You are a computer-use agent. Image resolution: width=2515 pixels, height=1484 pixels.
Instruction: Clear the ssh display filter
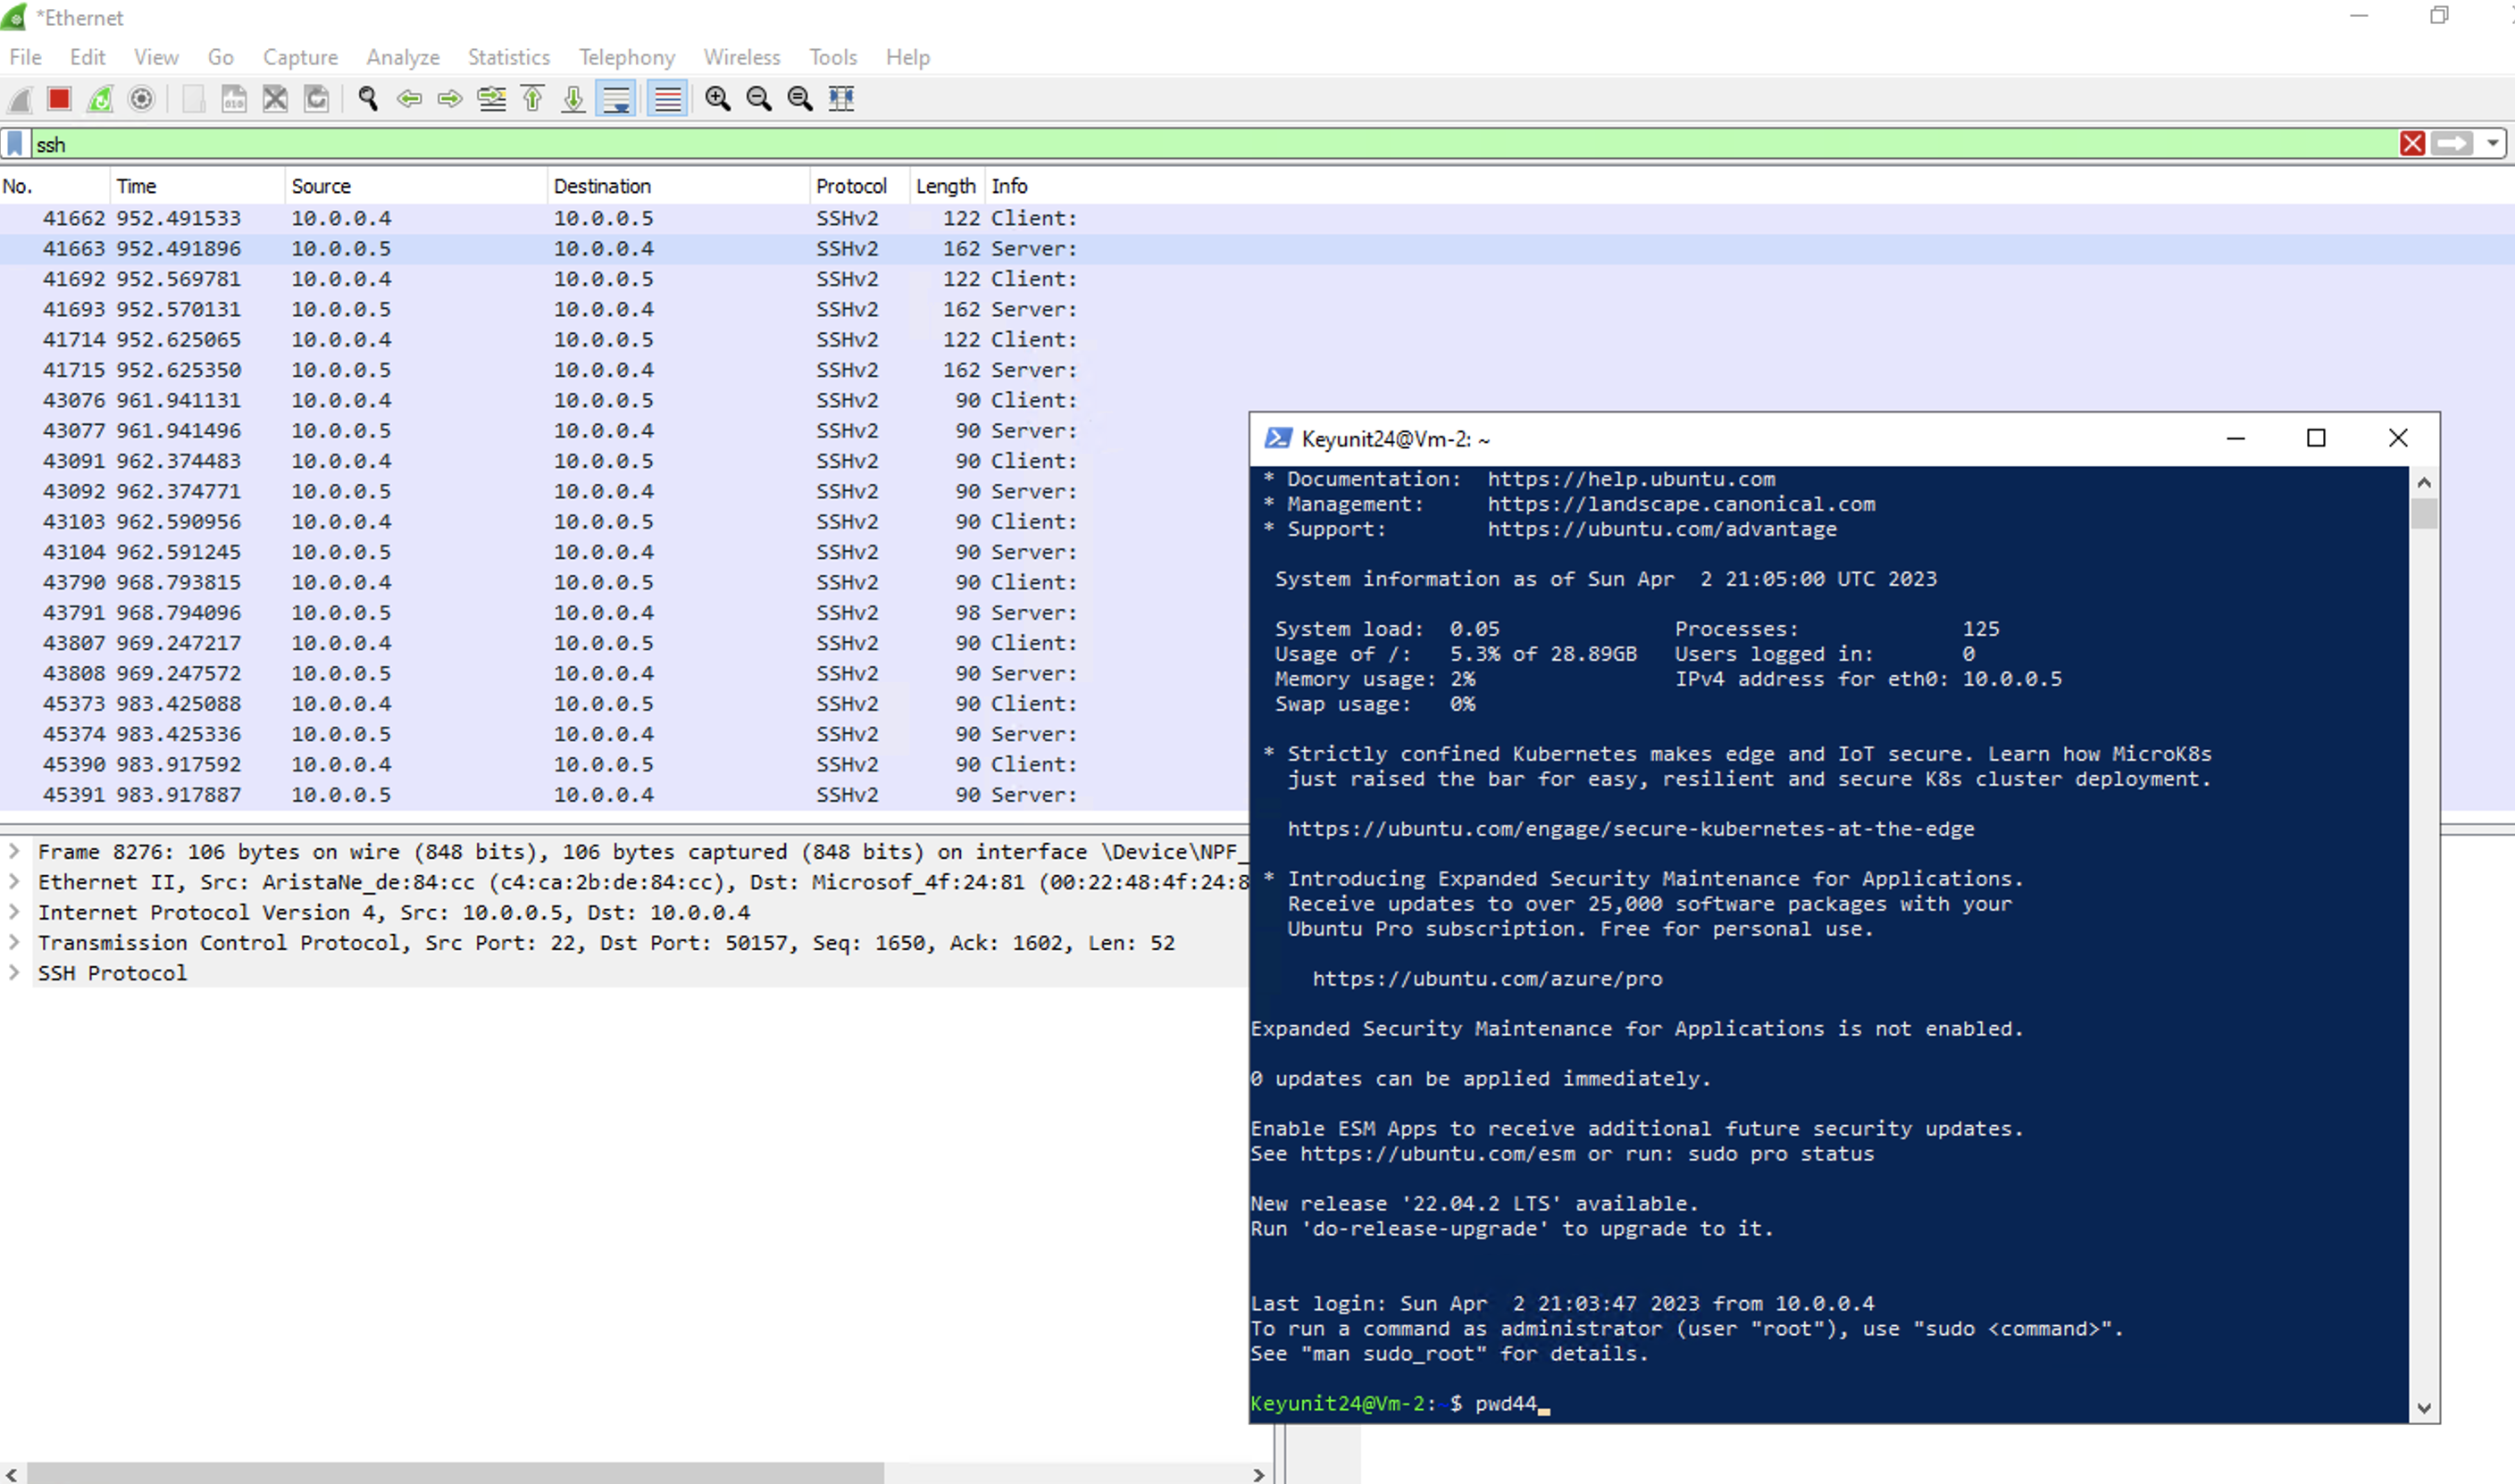tap(2411, 144)
